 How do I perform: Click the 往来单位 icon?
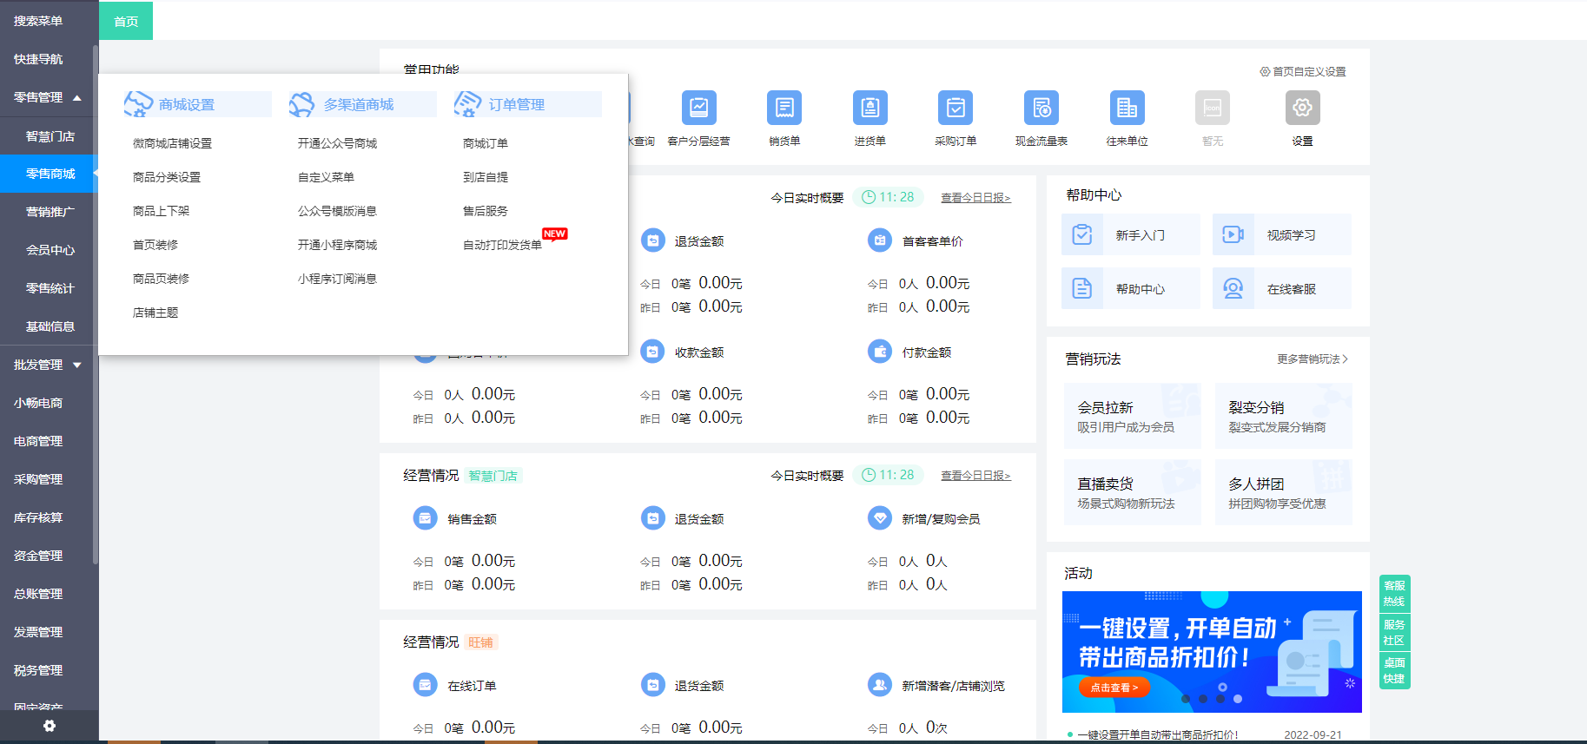(1127, 109)
